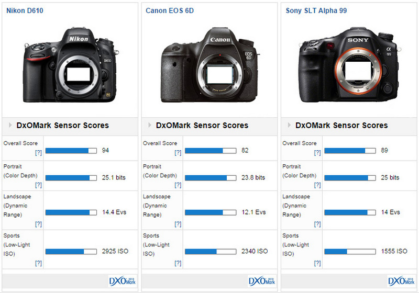The image size is (419, 293).
Task: Collapse Nikon D610 DxOMark Sensor Scores arrow
Action: (10, 126)
